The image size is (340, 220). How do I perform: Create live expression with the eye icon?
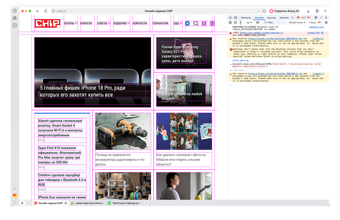[x=257, y=23]
